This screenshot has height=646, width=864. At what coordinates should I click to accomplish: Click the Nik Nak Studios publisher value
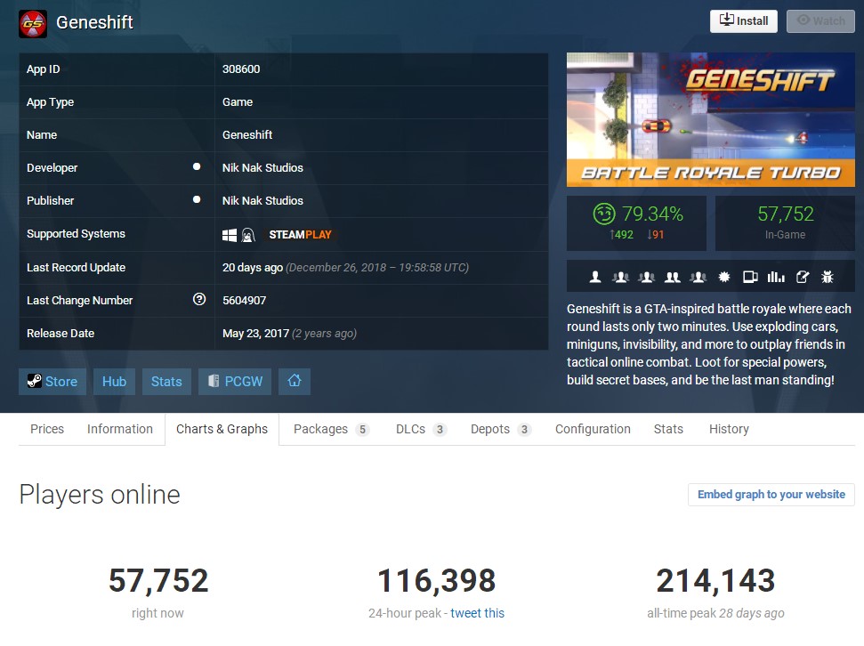pyautogui.click(x=262, y=200)
